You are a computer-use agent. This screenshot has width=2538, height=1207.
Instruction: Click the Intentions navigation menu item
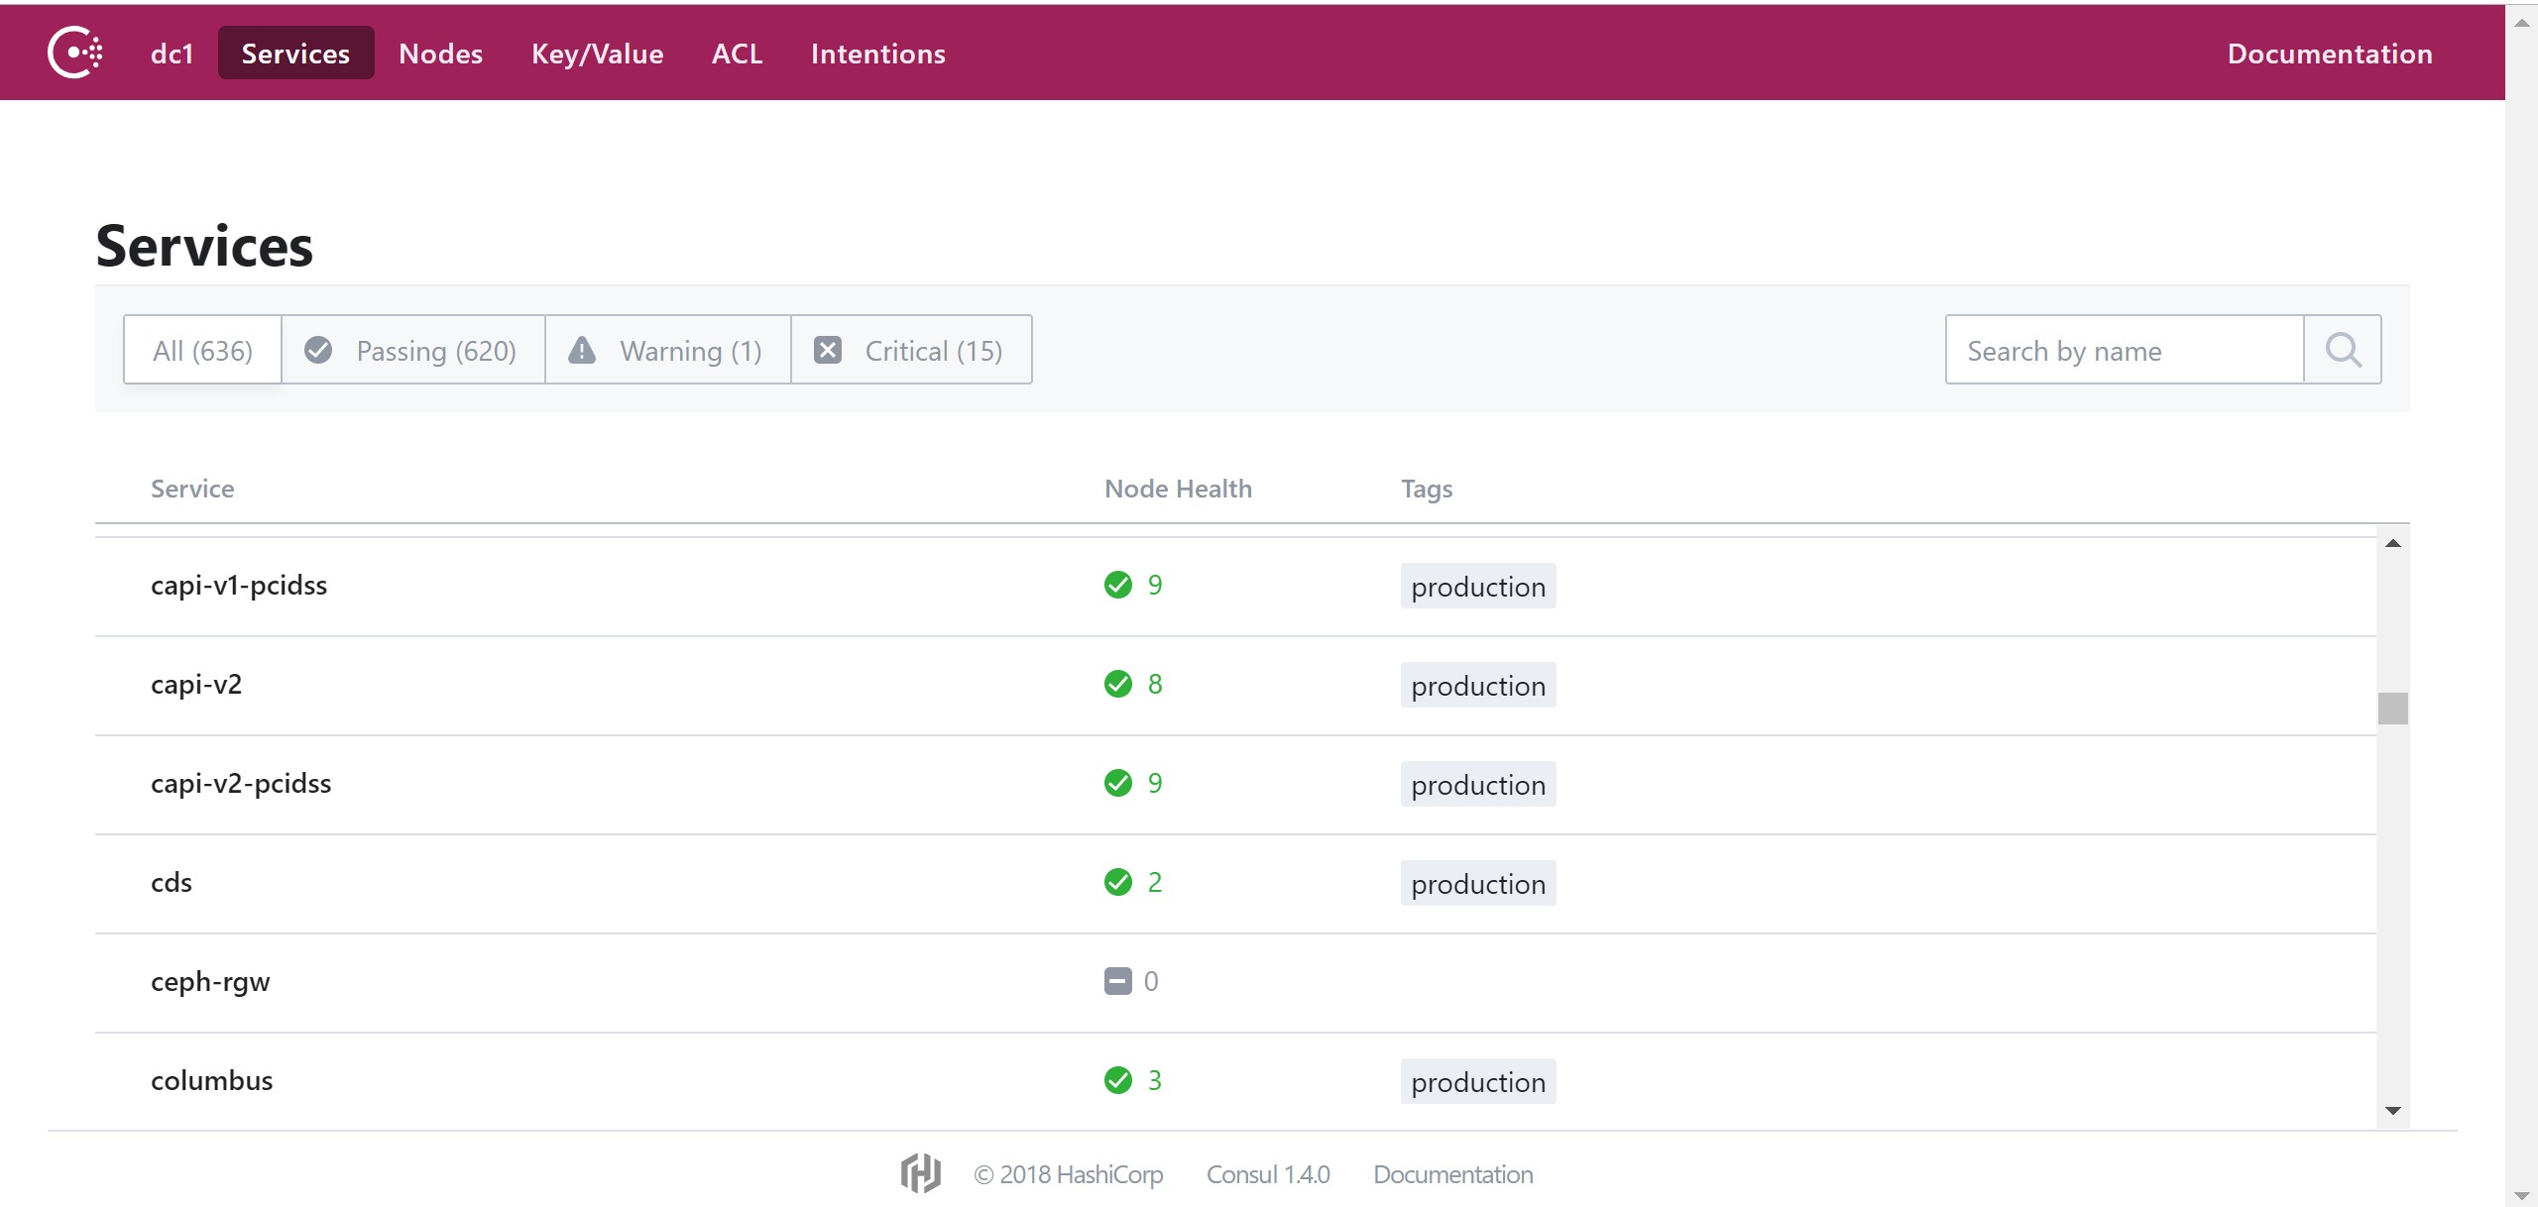879,54
